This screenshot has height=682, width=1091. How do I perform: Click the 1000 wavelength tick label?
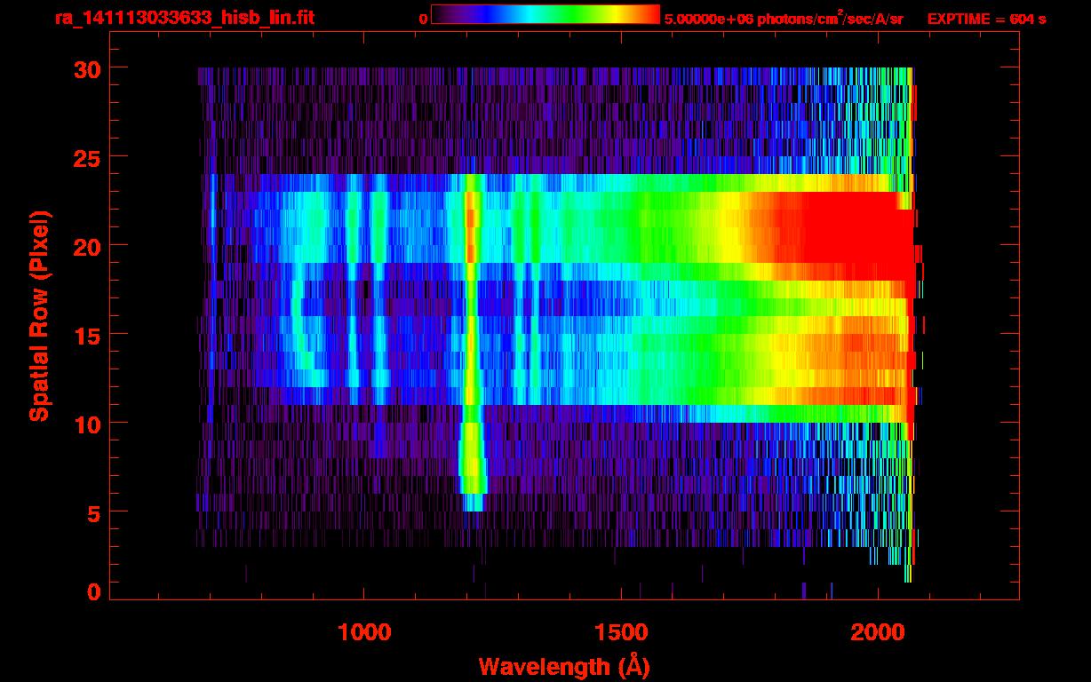tap(363, 632)
